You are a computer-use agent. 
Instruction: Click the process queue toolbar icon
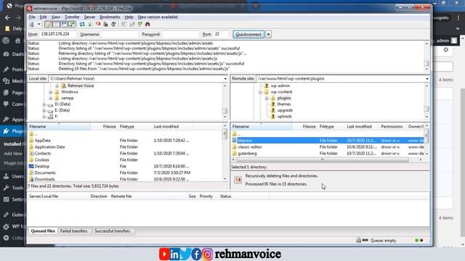(90, 24)
